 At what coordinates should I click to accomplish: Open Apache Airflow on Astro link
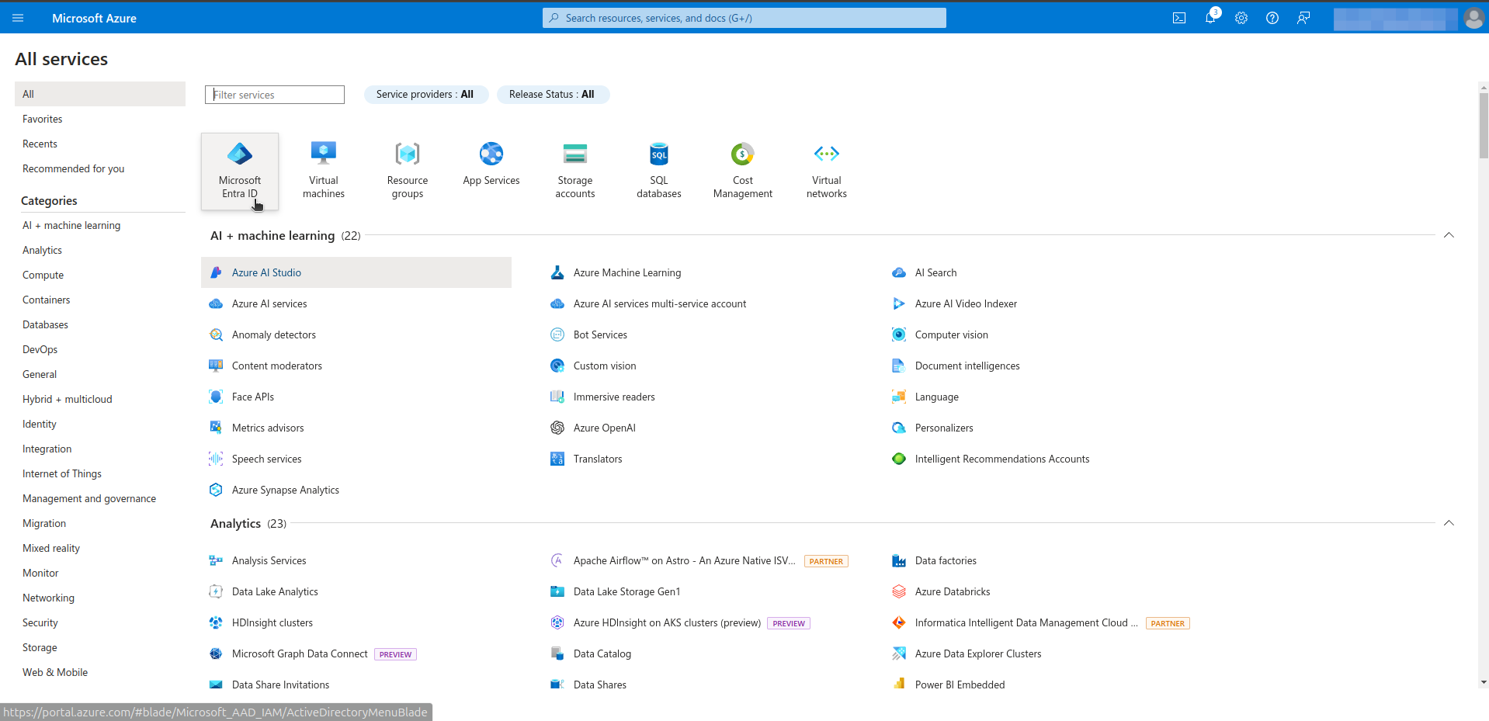(x=684, y=560)
